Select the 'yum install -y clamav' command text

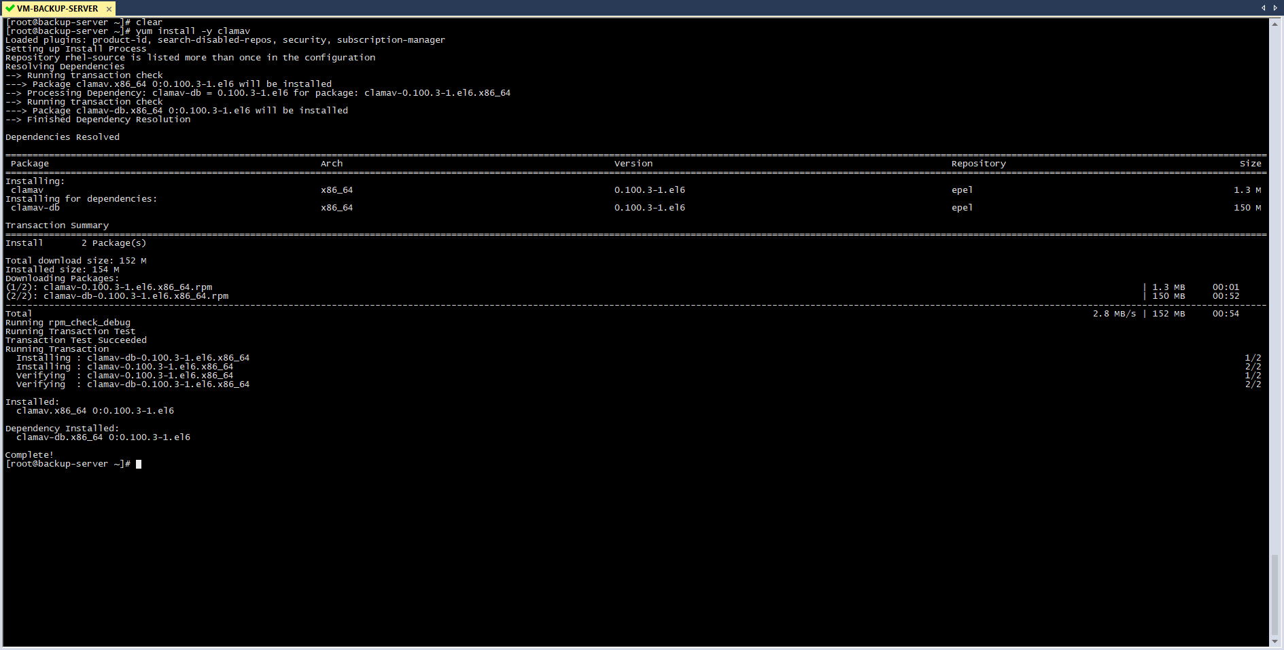click(x=192, y=31)
